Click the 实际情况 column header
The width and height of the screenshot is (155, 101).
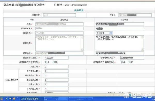[x=124, y=20]
